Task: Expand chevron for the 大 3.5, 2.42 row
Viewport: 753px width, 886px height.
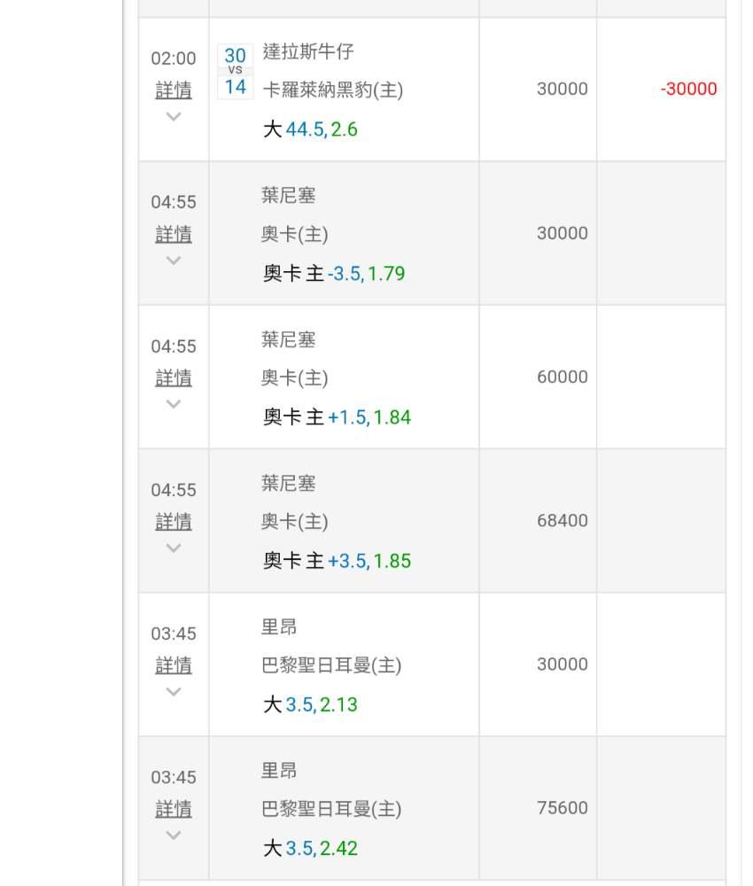Action: click(x=174, y=835)
